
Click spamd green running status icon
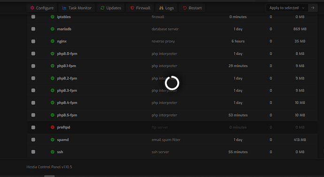pyautogui.click(x=53, y=140)
